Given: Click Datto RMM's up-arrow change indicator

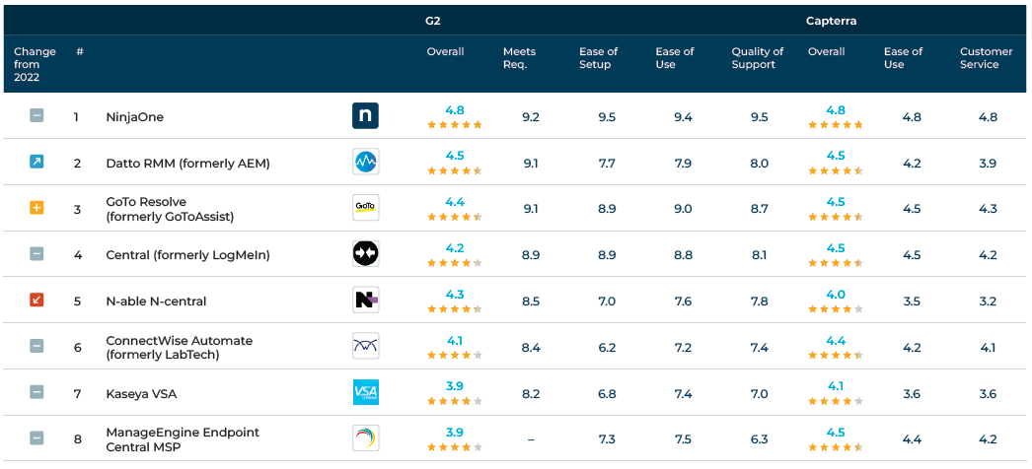Looking at the screenshot, I should point(37,162).
